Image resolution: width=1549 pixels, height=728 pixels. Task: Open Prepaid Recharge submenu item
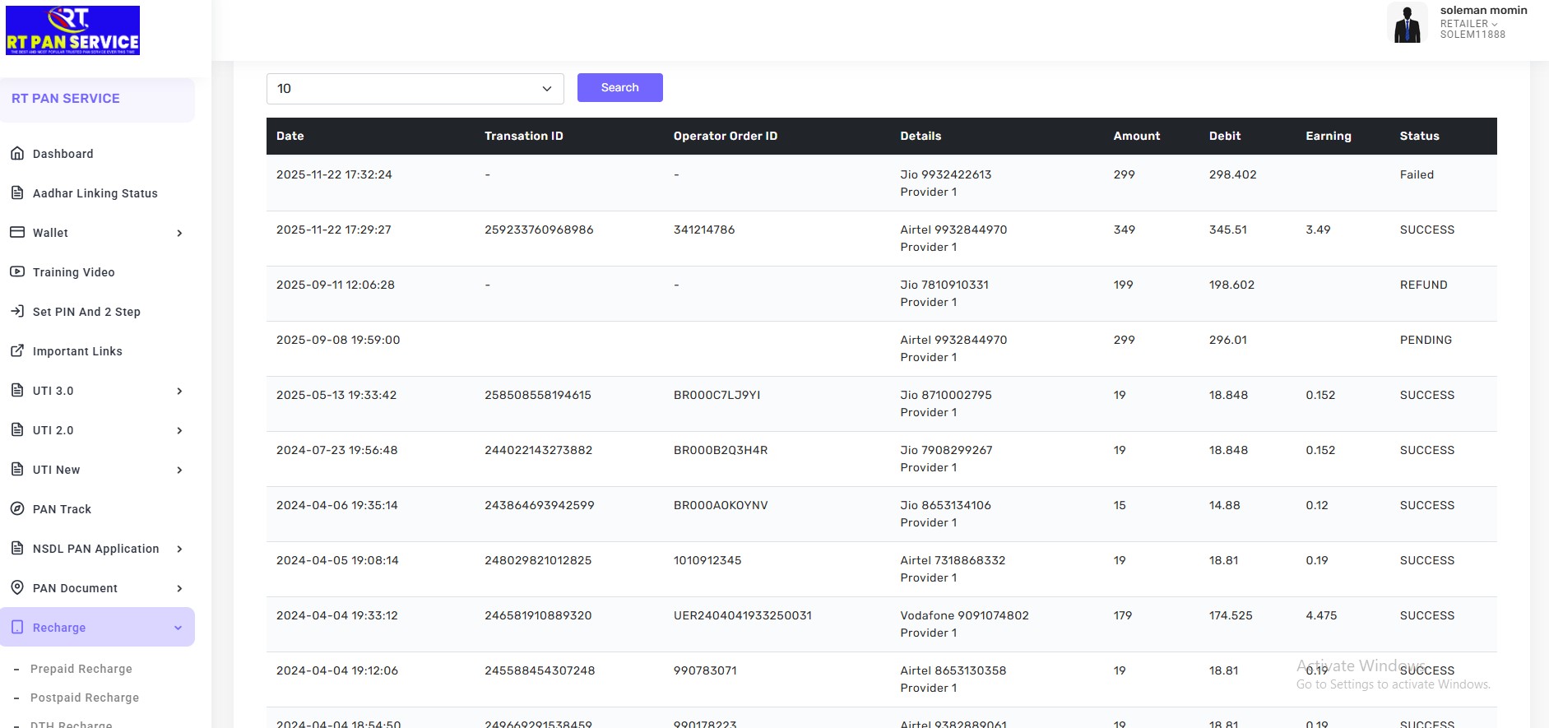(81, 669)
